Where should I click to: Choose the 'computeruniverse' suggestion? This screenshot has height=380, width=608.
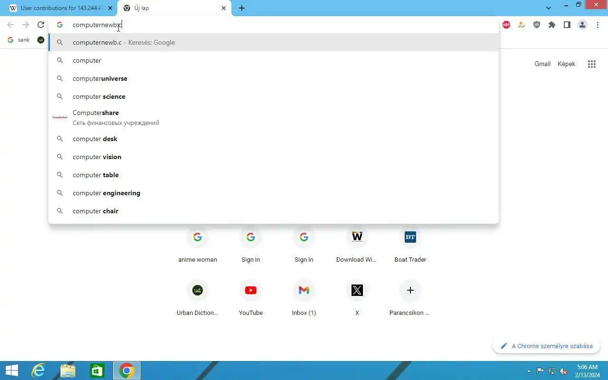(x=274, y=78)
